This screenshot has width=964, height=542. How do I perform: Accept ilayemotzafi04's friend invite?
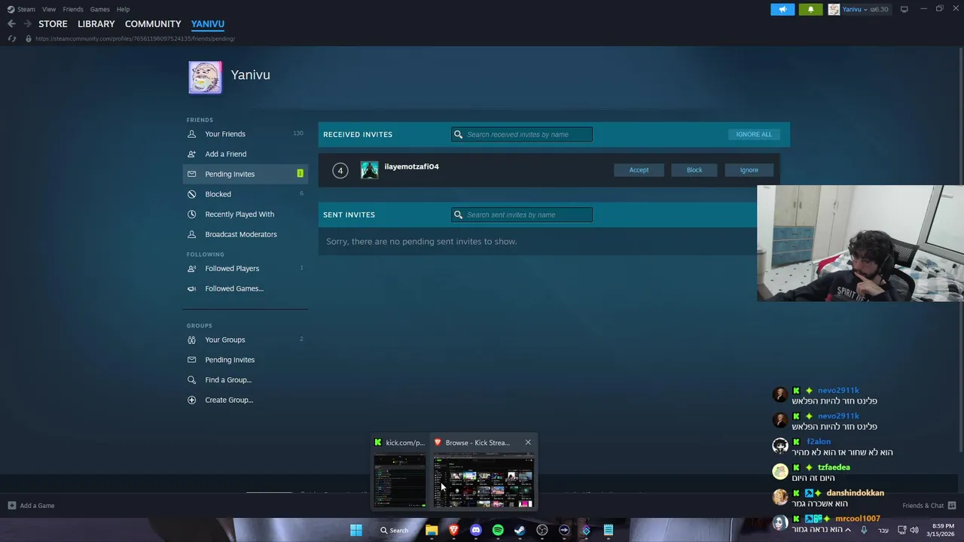click(639, 170)
